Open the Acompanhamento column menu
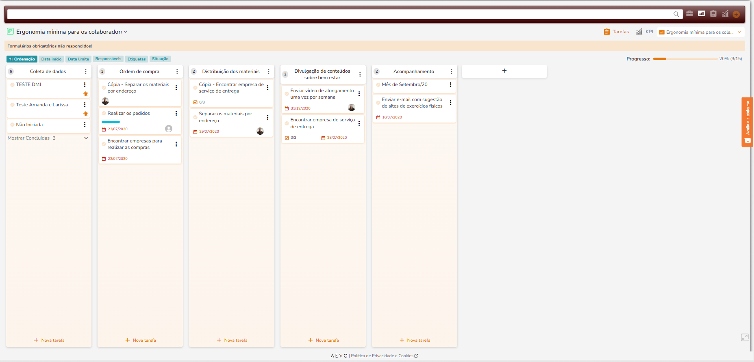Screen dimensions: 754x362 (x=451, y=71)
